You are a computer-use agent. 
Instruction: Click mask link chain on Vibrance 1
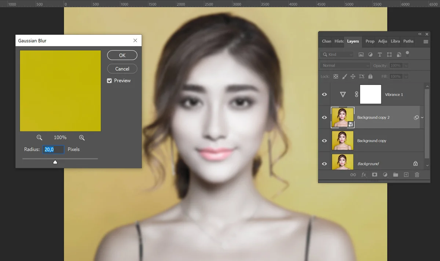pos(356,94)
